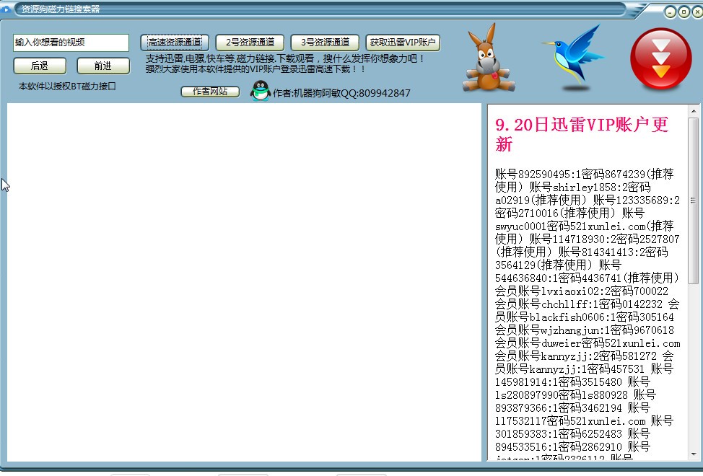
Task: Select the 3号资源通道 button
Action: (325, 43)
